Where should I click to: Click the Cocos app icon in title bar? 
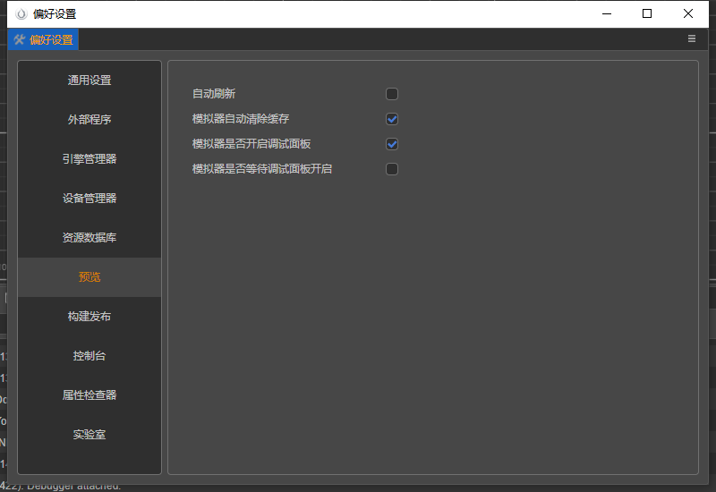pyautogui.click(x=21, y=14)
